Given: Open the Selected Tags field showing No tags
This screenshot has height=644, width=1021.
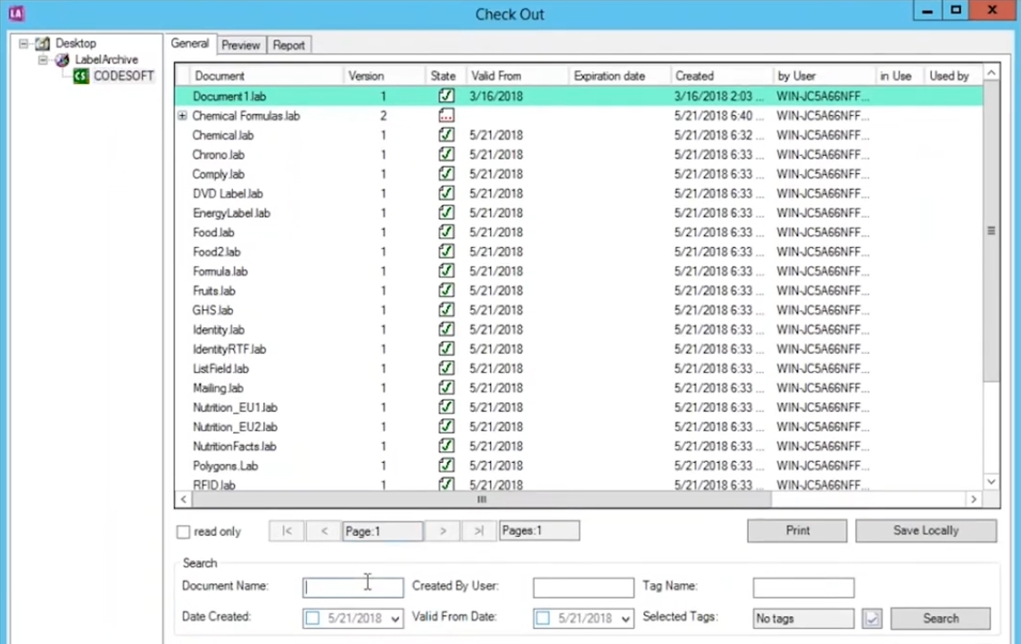Looking at the screenshot, I should point(803,618).
